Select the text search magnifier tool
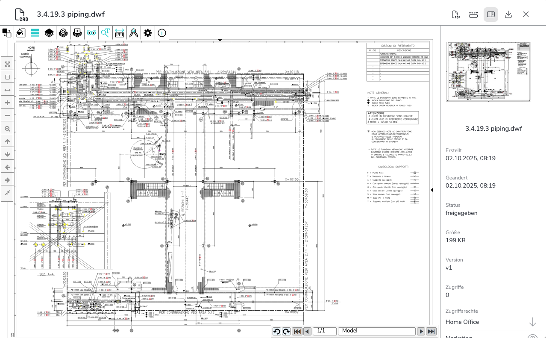This screenshot has height=338, width=546. tap(105, 33)
